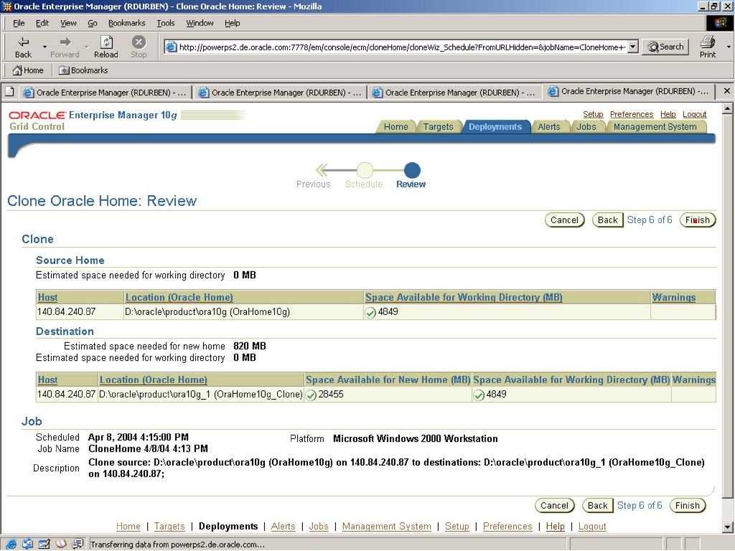This screenshot has width=735, height=551.
Task: Click the Warnings header in Source Home table
Action: tap(673, 298)
